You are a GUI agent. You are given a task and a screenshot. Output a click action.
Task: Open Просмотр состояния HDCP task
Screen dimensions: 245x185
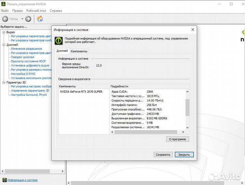click(28, 61)
